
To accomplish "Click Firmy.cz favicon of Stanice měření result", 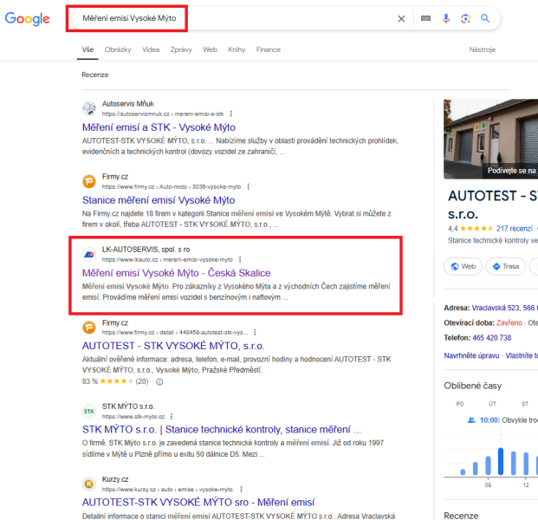I will point(89,181).
